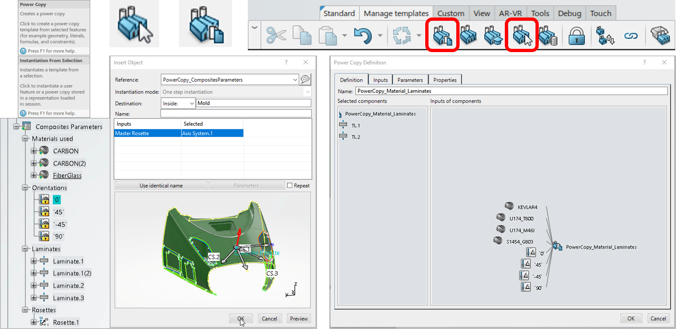Switch to the Manage templates tab
Image resolution: width=676 pixels, height=329 pixels.
coord(396,13)
